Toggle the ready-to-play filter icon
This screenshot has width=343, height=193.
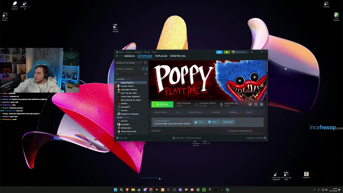coord(147,69)
